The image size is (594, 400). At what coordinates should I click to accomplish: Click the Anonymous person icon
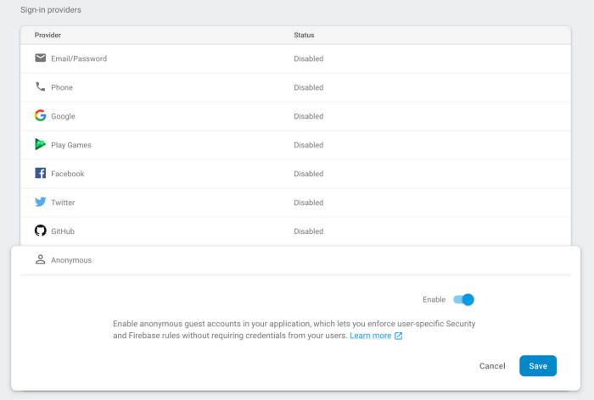coord(40,259)
